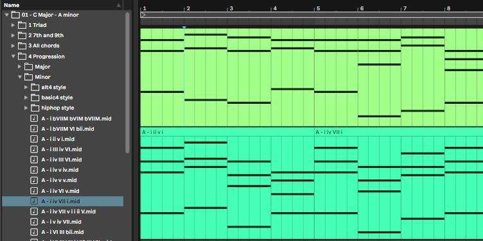Expand the Major folder arrow
Screen dimensions: 483x241
[20, 67]
